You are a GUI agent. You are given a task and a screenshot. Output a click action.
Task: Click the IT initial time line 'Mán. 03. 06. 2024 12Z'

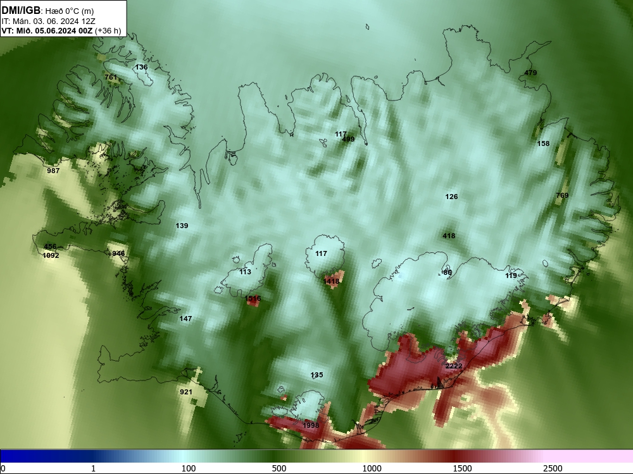click(x=54, y=21)
